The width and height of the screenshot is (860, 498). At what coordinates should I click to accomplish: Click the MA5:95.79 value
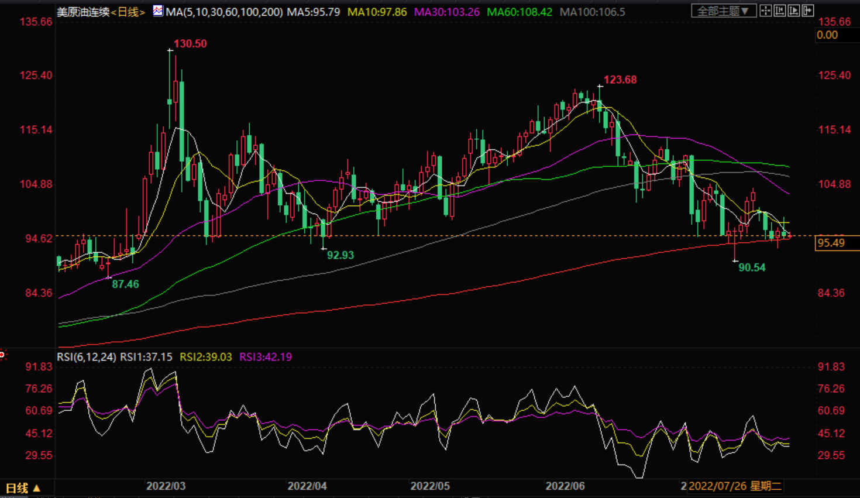313,12
